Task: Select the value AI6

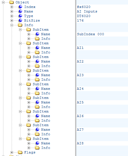Action: tap(80, 116)
